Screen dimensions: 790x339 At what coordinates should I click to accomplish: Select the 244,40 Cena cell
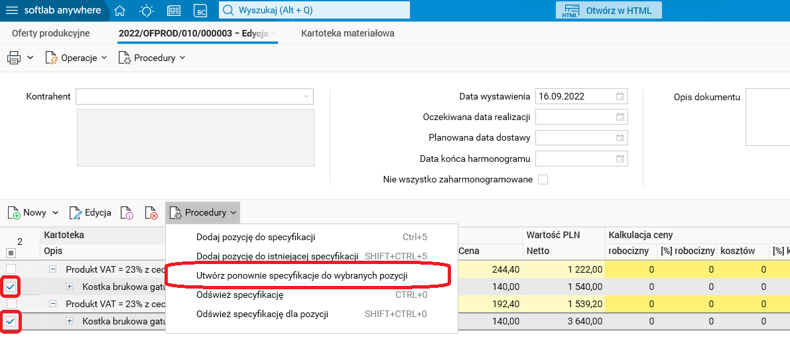[490, 269]
